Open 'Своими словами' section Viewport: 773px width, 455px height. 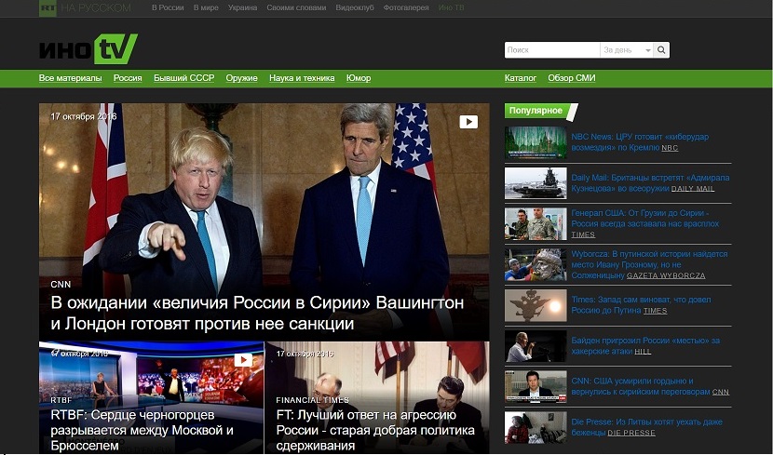(x=296, y=7)
